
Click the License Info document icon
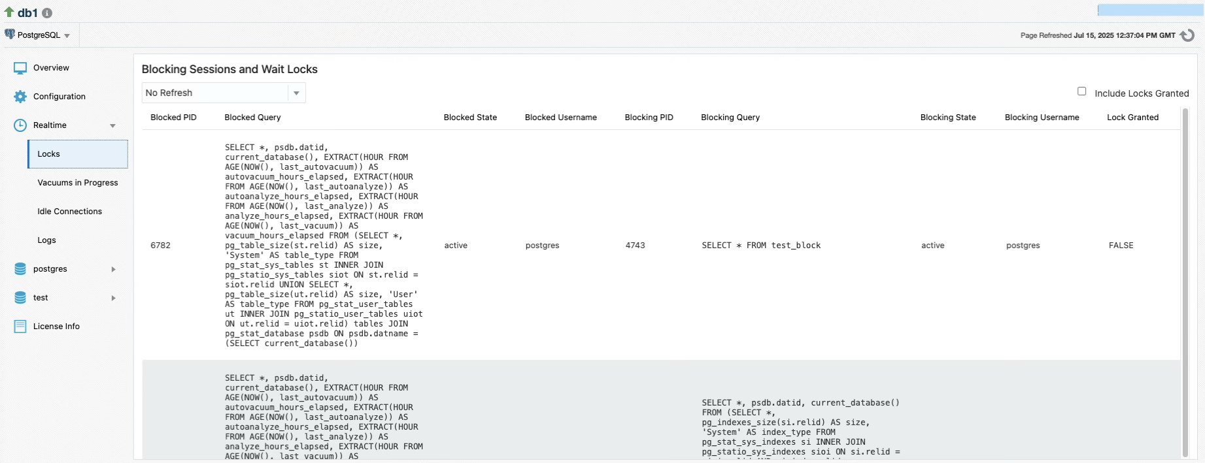pyautogui.click(x=20, y=327)
